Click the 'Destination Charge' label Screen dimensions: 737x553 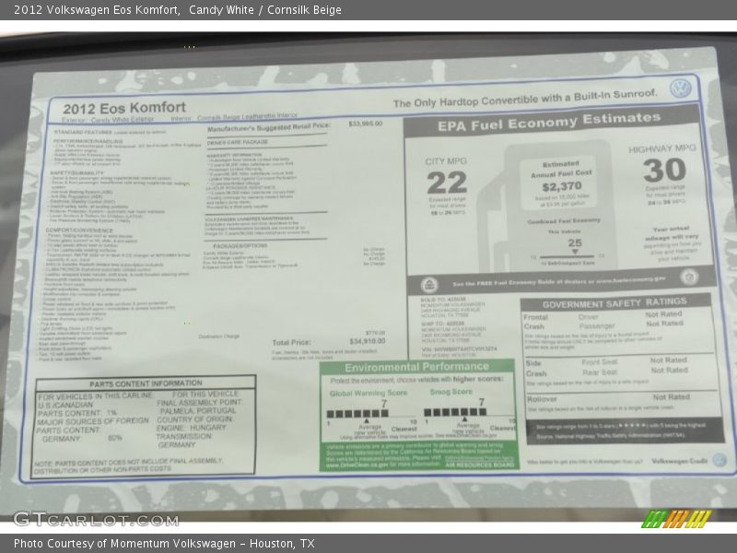pyautogui.click(x=219, y=336)
